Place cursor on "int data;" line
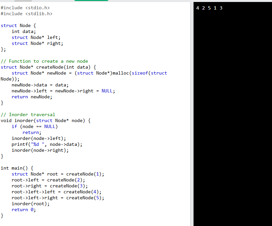The height and width of the screenshot is (226, 272). click(x=23, y=31)
